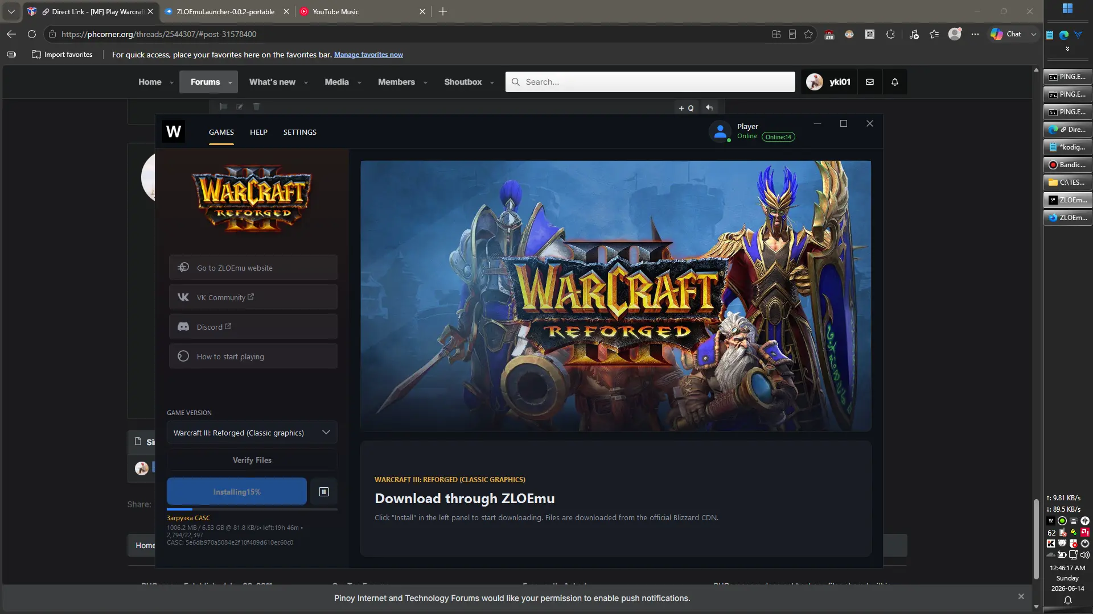1093x614 pixels.
Task: Click the Windows Start button
Action: [1067, 9]
